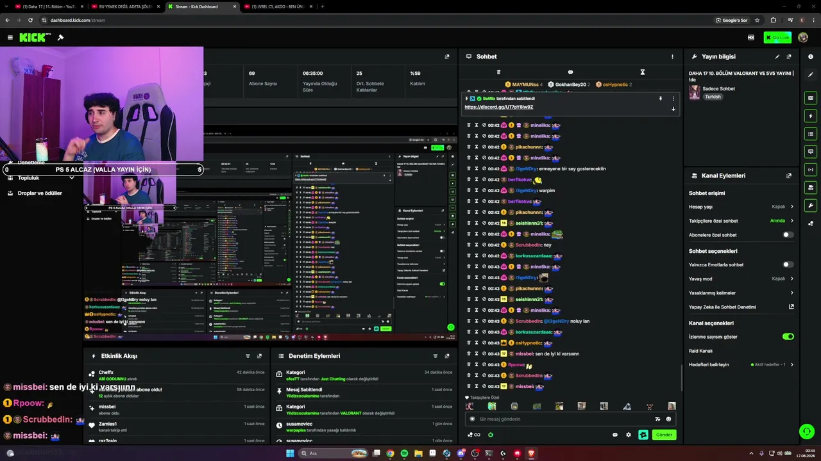Filter the Denetim Eylemleri panel

coord(436,356)
